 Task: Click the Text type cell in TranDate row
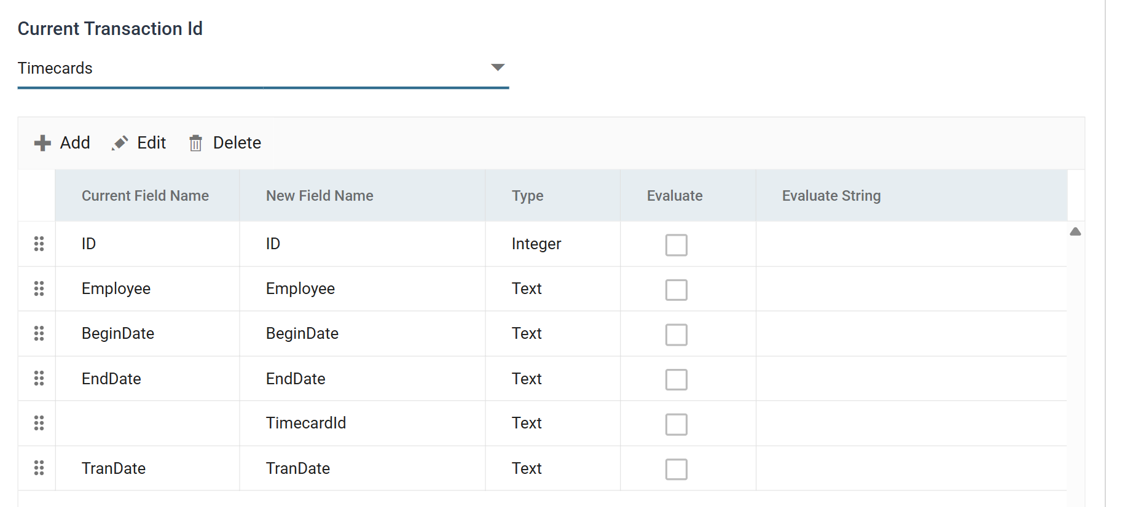coord(553,468)
